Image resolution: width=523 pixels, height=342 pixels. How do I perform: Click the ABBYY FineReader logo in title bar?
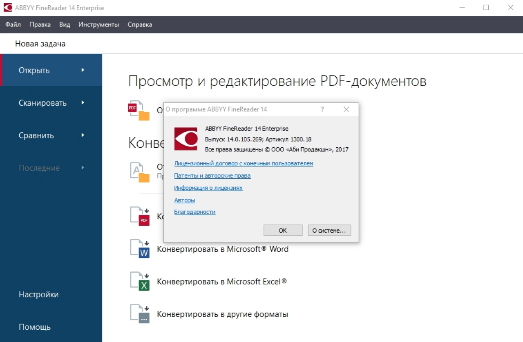[x=7, y=8]
